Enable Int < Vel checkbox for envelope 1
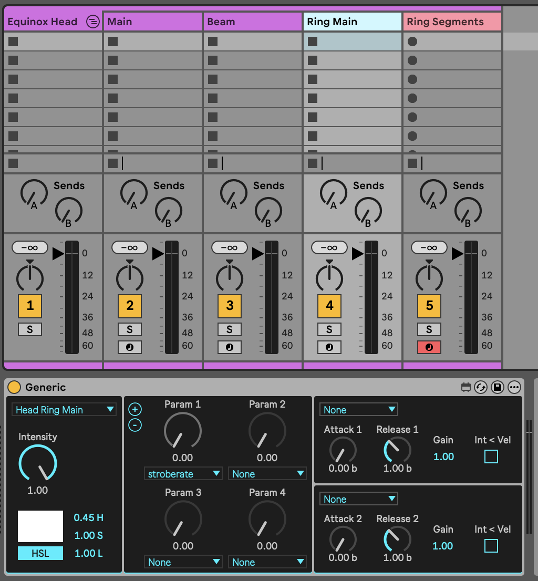The height and width of the screenshot is (581, 538). point(491,456)
